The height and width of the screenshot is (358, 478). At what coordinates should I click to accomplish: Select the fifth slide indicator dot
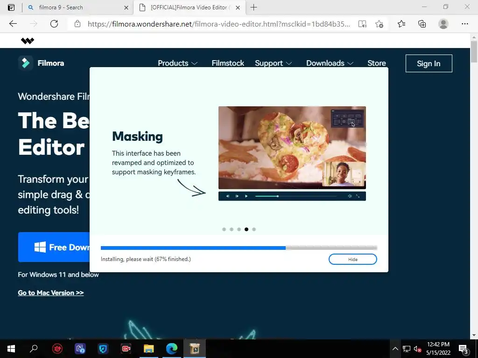[x=254, y=229]
